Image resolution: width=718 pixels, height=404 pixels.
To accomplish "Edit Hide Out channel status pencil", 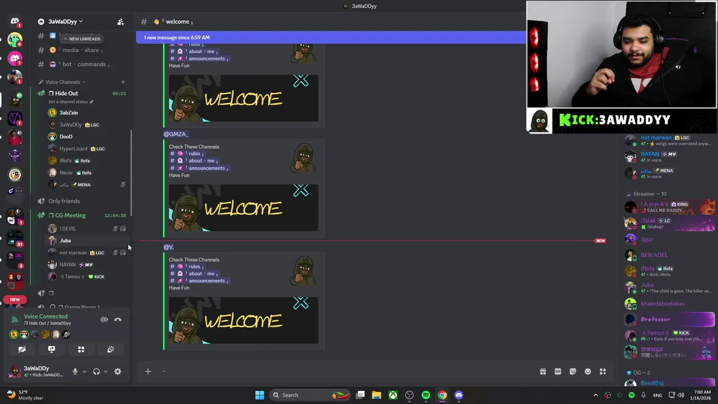I will coord(91,102).
